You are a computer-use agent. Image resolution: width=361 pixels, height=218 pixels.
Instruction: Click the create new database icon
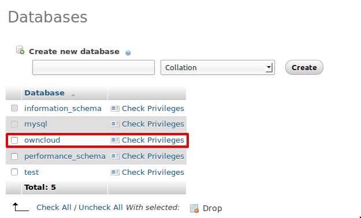click(20, 50)
